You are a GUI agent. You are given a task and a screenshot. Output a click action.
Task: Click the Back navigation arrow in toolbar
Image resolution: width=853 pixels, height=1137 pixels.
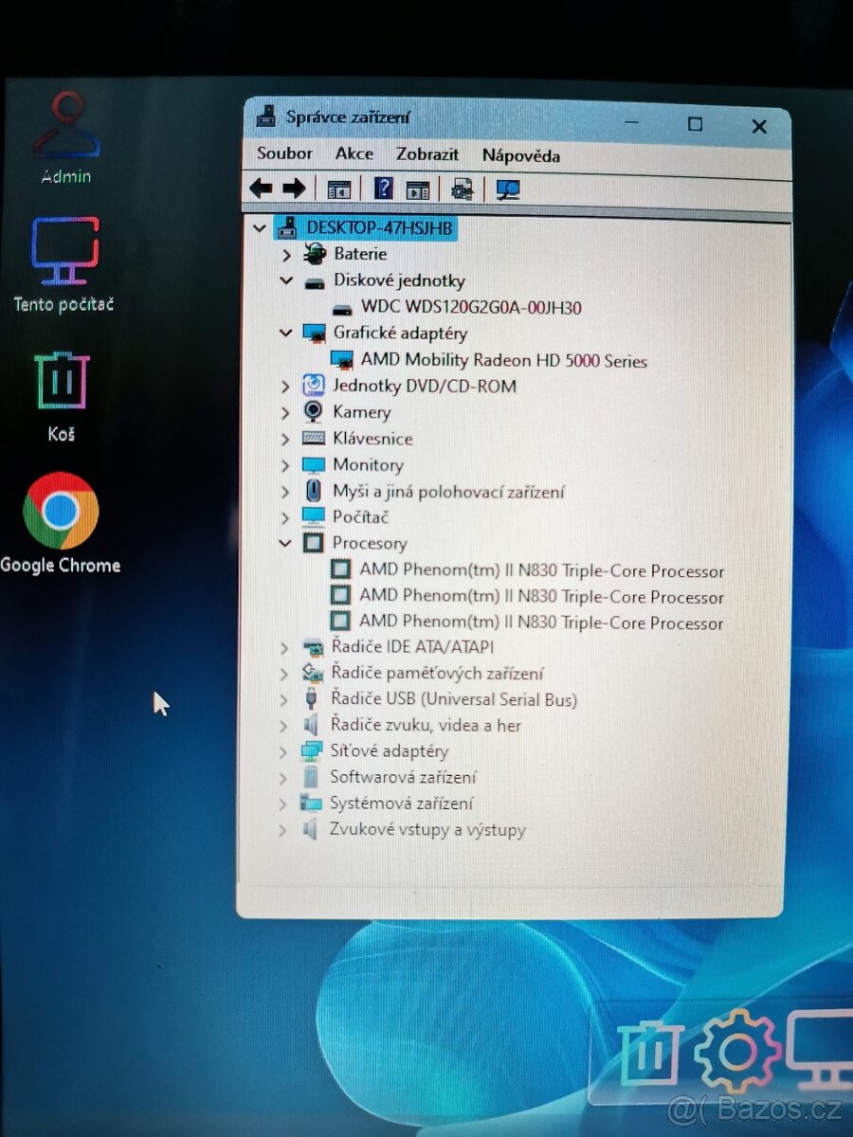point(262,189)
